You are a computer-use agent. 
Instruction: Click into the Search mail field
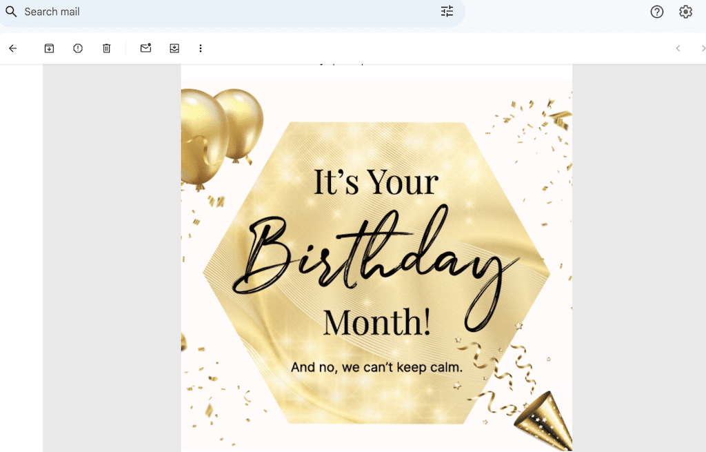(207, 12)
